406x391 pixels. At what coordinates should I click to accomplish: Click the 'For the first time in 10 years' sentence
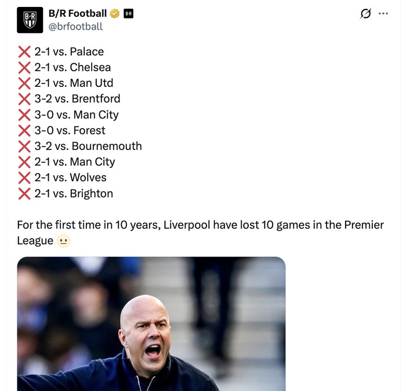point(200,225)
